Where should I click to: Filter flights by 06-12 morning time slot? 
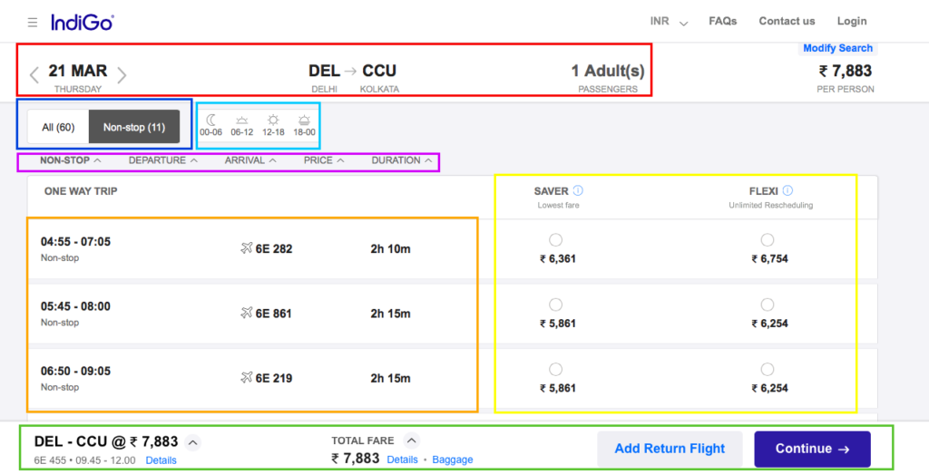pos(241,125)
